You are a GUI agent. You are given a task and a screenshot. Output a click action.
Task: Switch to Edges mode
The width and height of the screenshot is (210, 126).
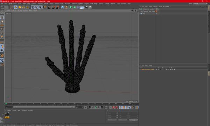click(2, 33)
